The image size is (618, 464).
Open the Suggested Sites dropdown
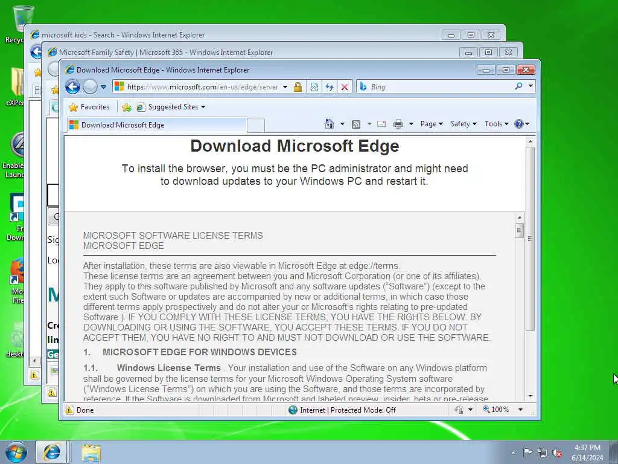coord(171,107)
